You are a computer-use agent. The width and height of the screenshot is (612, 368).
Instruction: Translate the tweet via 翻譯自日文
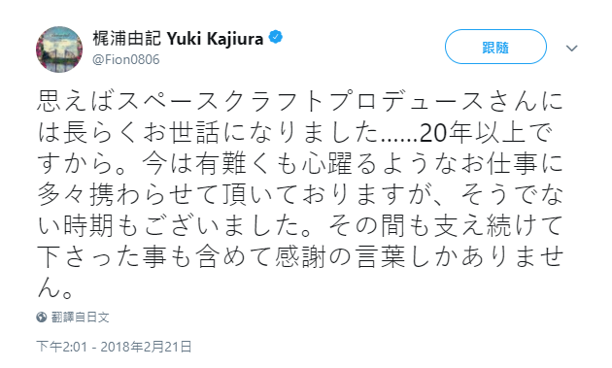(80, 317)
